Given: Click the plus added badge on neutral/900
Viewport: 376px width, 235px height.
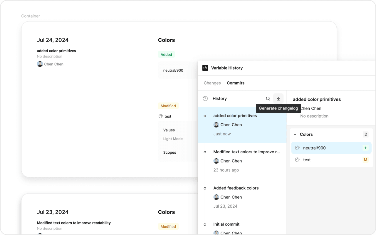Looking at the screenshot, I should click(x=365, y=148).
